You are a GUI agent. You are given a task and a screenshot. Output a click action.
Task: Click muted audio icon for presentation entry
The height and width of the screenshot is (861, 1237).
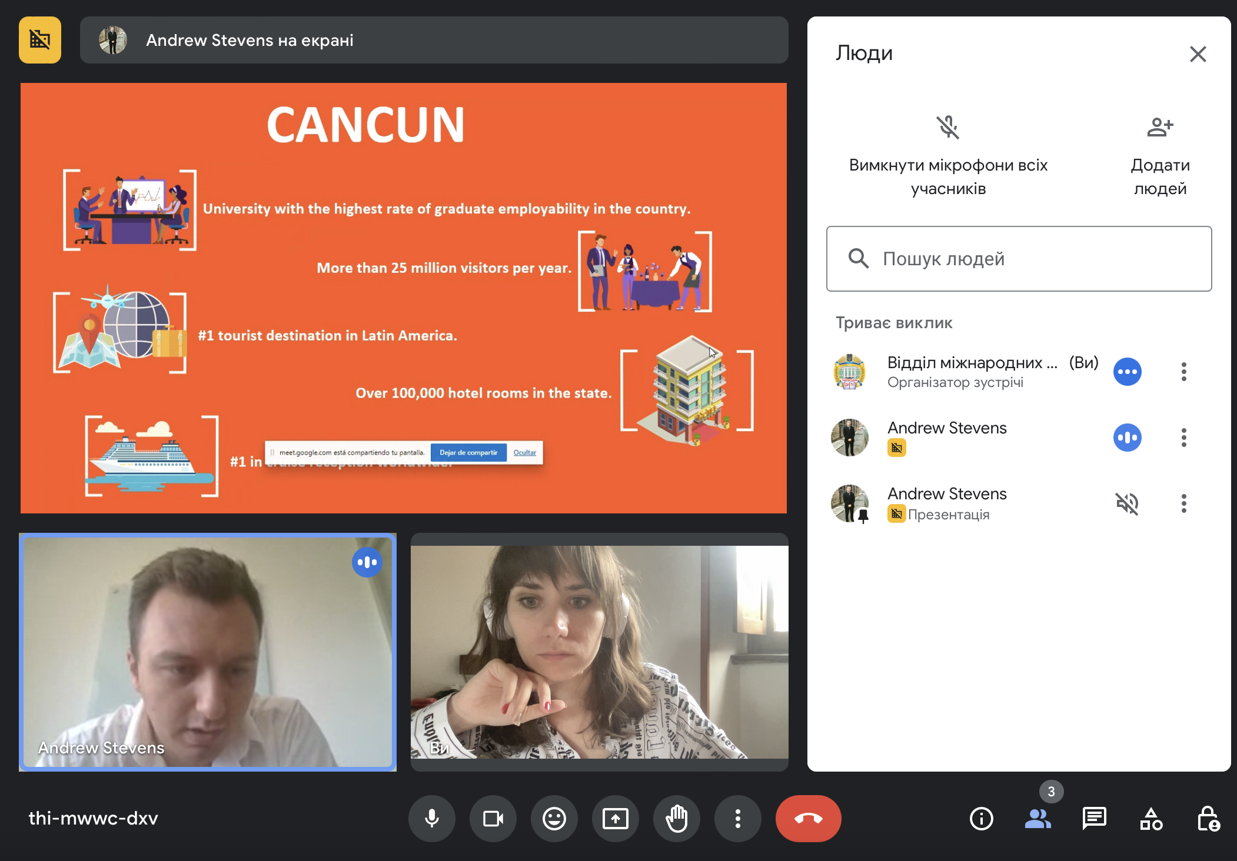tap(1127, 503)
